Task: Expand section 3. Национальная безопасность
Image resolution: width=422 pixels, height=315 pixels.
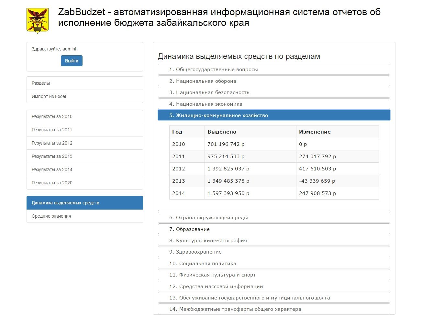Action: (274, 92)
